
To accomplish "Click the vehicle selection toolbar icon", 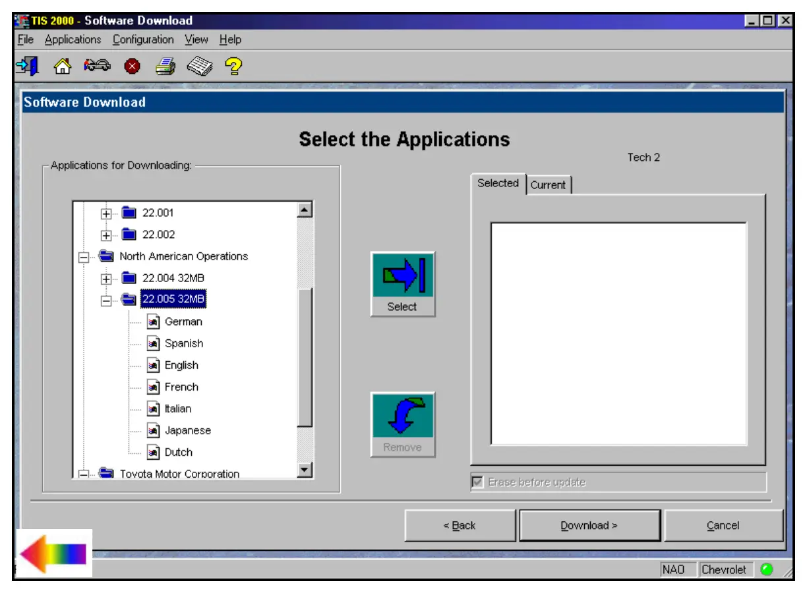I will (x=98, y=66).
